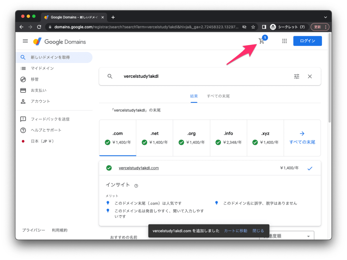The width and height of the screenshot is (347, 260).
Task: Select the Google Domains browser tab
Action: (75, 17)
